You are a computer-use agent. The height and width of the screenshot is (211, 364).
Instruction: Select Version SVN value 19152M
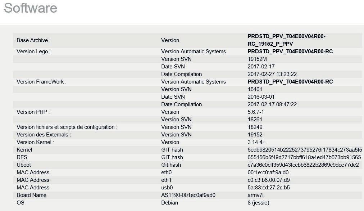(x=257, y=59)
